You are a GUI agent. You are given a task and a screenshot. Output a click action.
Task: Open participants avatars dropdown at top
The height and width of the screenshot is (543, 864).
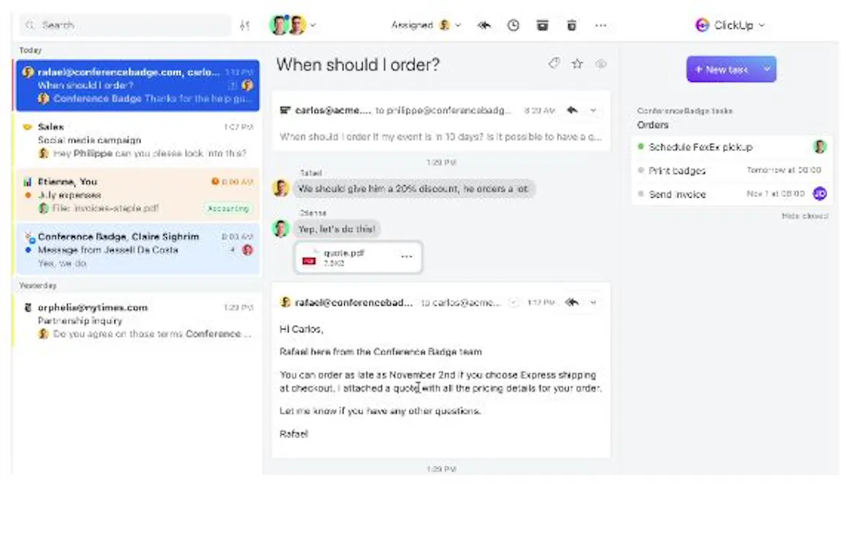point(293,25)
